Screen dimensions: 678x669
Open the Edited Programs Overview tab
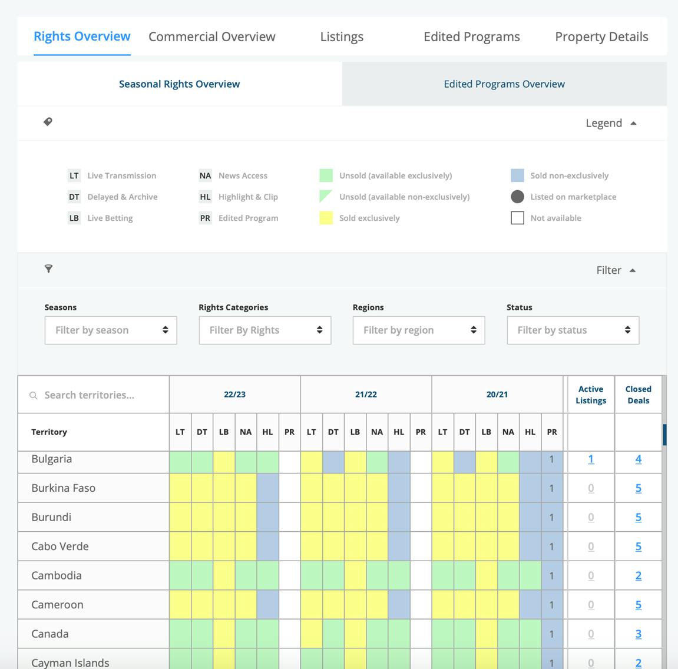[504, 84]
